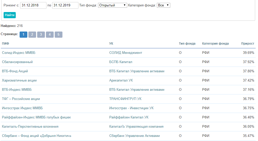Open the ВТБ-Фонд Акций fund link
The height and width of the screenshot is (141, 258).
(15, 71)
